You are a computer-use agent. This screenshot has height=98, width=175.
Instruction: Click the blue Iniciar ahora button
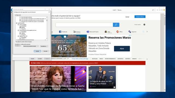140,17
